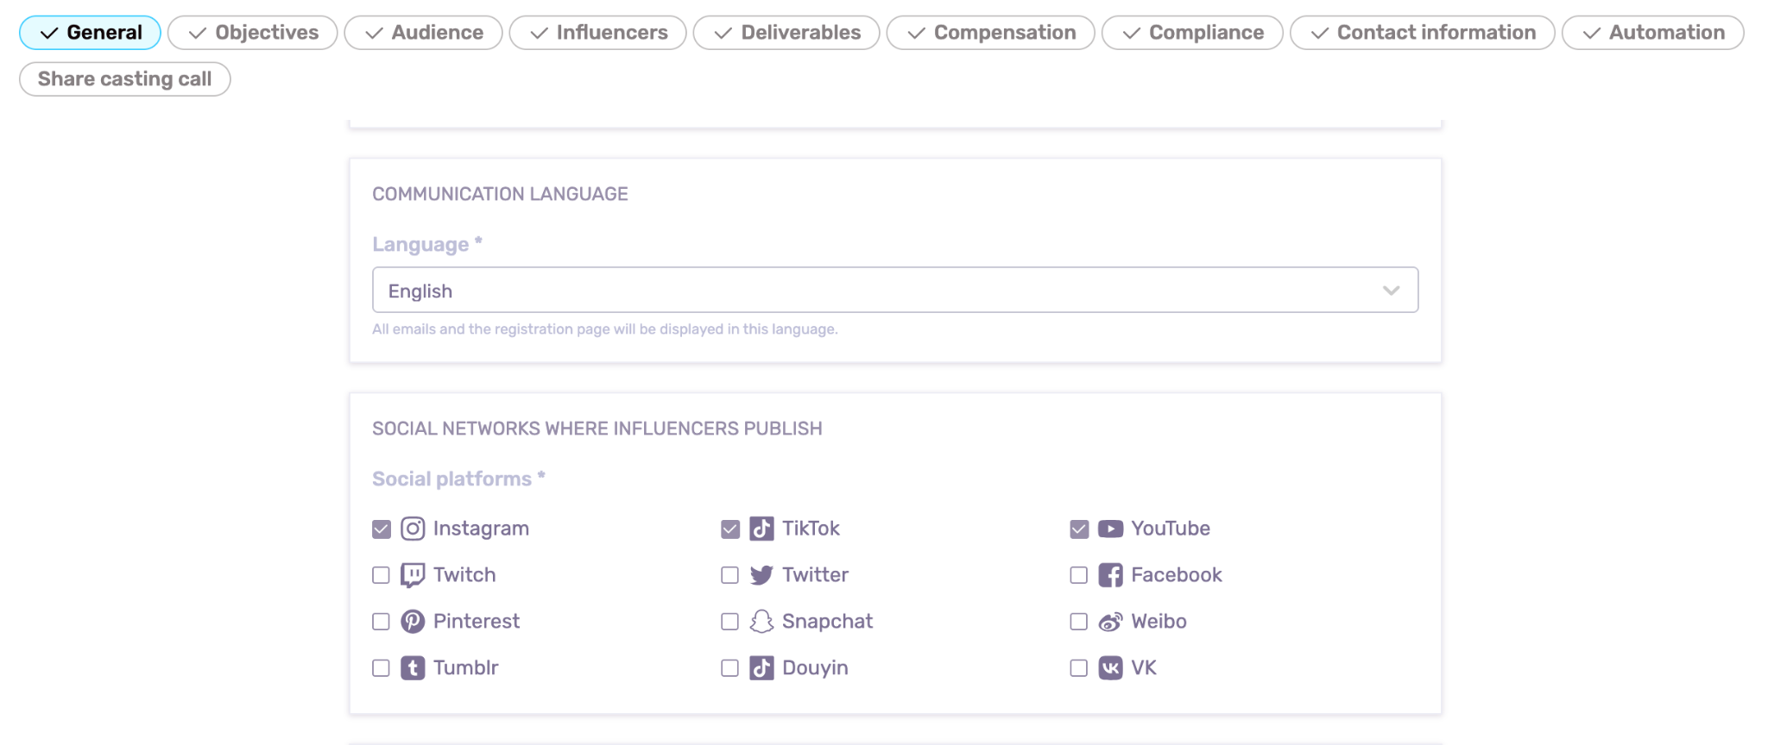Expand language list using chevron arrow
Image resolution: width=1768 pixels, height=745 pixels.
click(1391, 291)
